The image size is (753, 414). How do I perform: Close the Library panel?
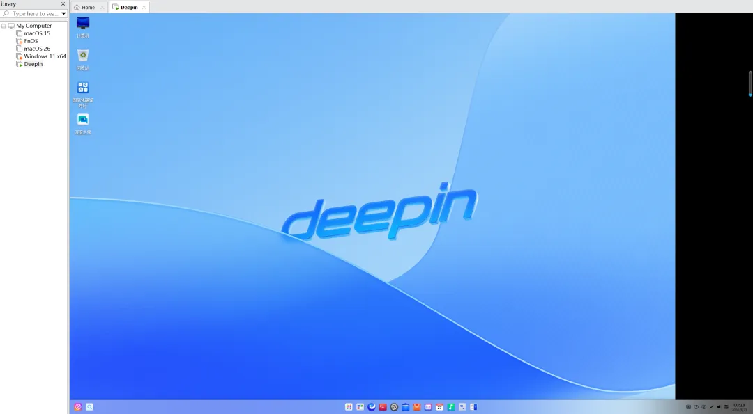point(63,4)
